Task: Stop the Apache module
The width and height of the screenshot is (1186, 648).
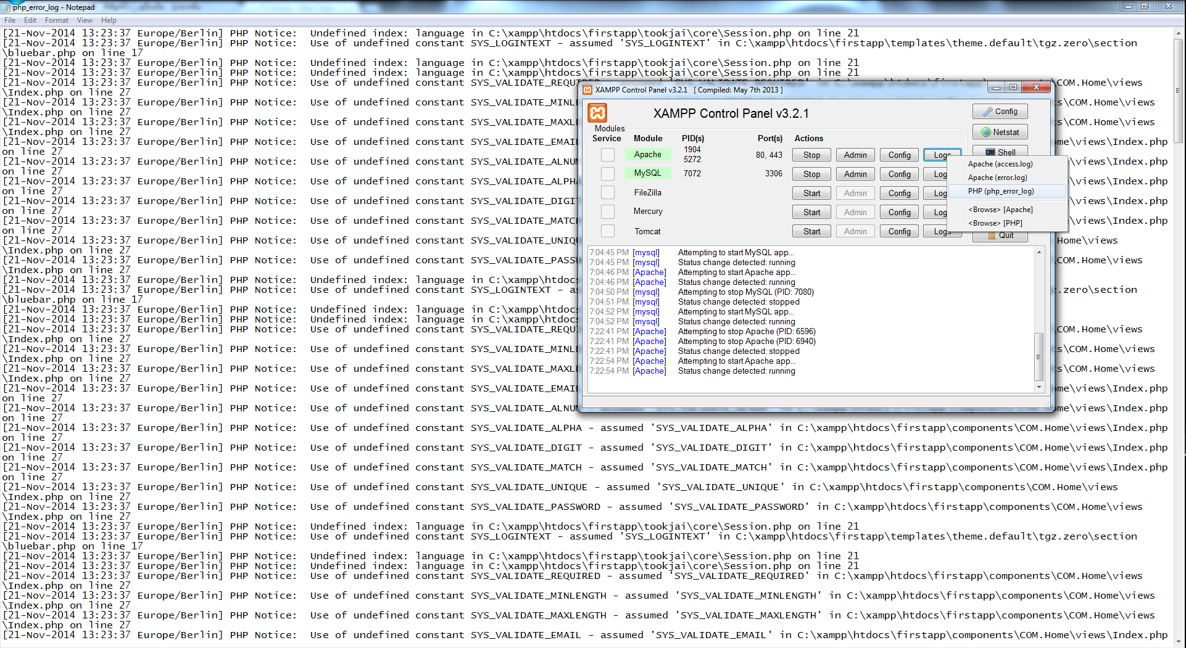Action: tap(812, 155)
